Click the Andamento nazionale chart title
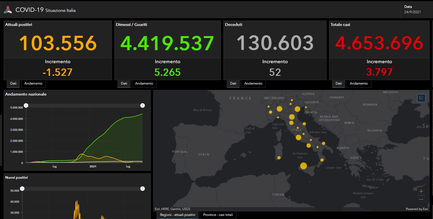 click(x=26, y=94)
